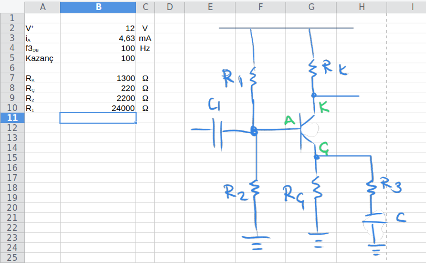Click the R1 label cell

pyautogui.click(x=42, y=108)
